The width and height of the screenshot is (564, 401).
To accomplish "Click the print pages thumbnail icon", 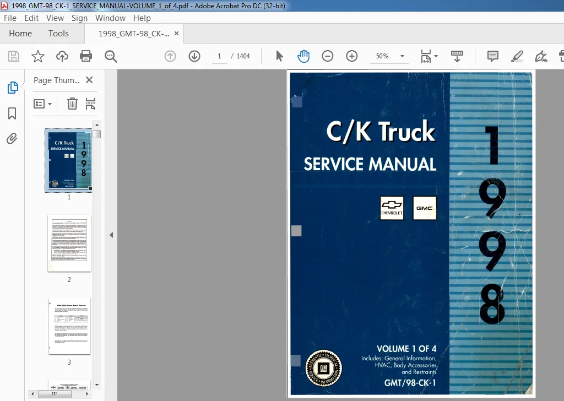I will tap(90, 104).
